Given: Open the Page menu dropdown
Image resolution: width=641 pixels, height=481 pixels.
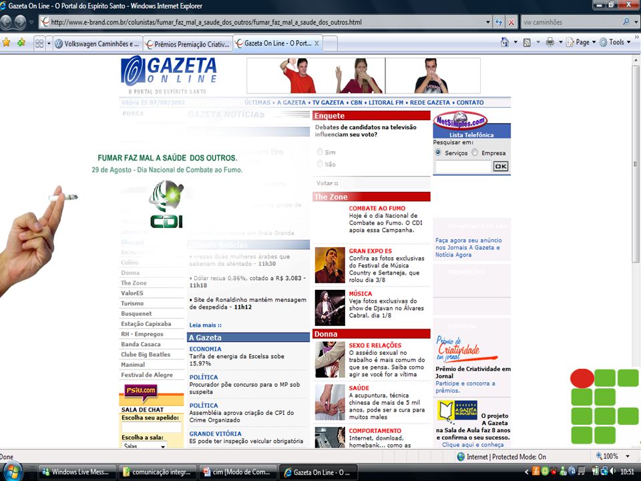Looking at the screenshot, I should tap(580, 42).
